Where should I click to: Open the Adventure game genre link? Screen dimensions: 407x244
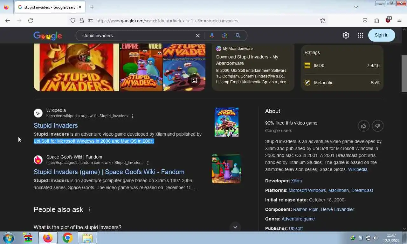coord(298,219)
